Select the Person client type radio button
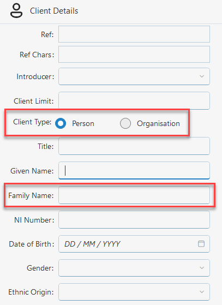Viewport: 222px width, 305px height. (x=61, y=123)
